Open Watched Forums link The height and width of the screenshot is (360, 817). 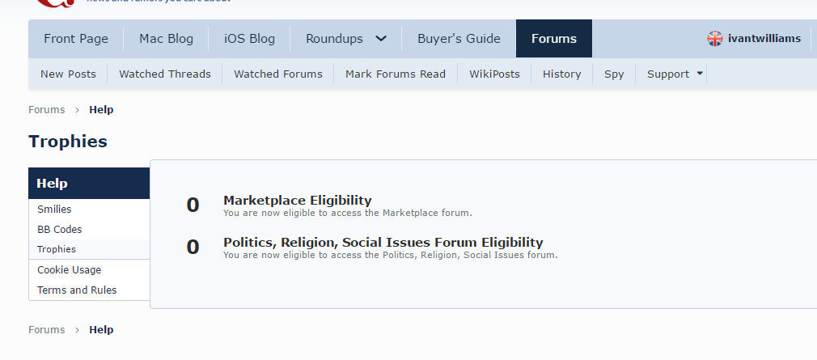(278, 74)
